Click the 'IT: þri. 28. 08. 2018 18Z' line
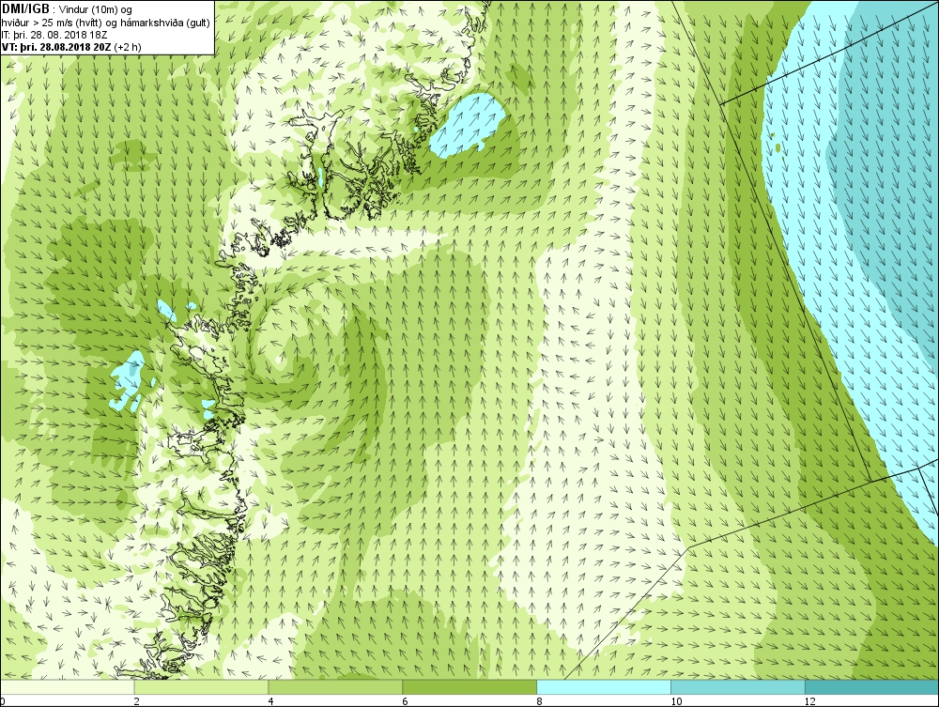The image size is (939, 707). (x=54, y=35)
